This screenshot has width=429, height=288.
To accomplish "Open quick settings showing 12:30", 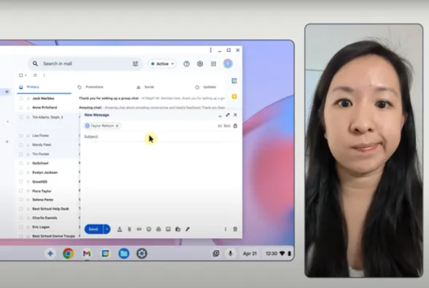I will [x=278, y=253].
